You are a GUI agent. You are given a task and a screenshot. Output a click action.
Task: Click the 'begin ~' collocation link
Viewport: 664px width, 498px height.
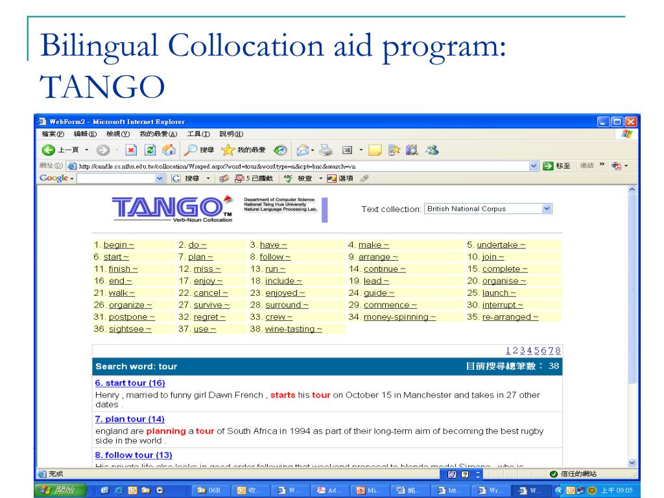point(119,244)
